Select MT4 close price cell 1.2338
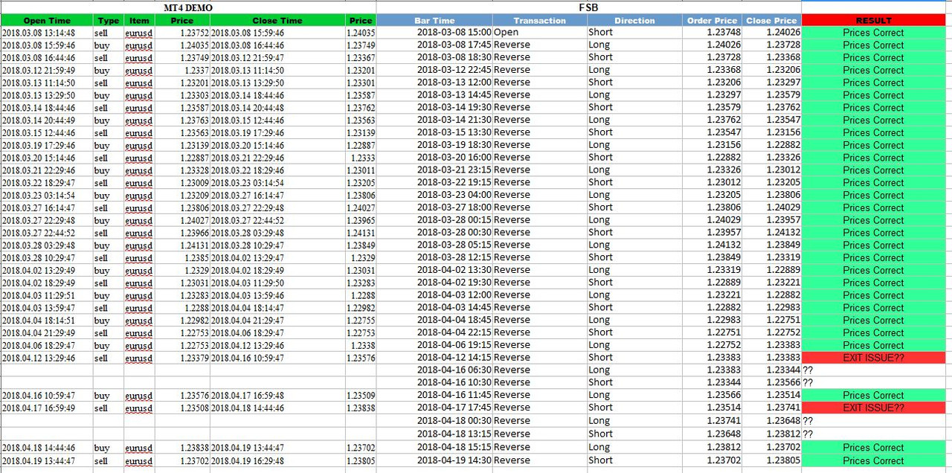Screen dimensions: 952x473 pyautogui.click(x=362, y=346)
